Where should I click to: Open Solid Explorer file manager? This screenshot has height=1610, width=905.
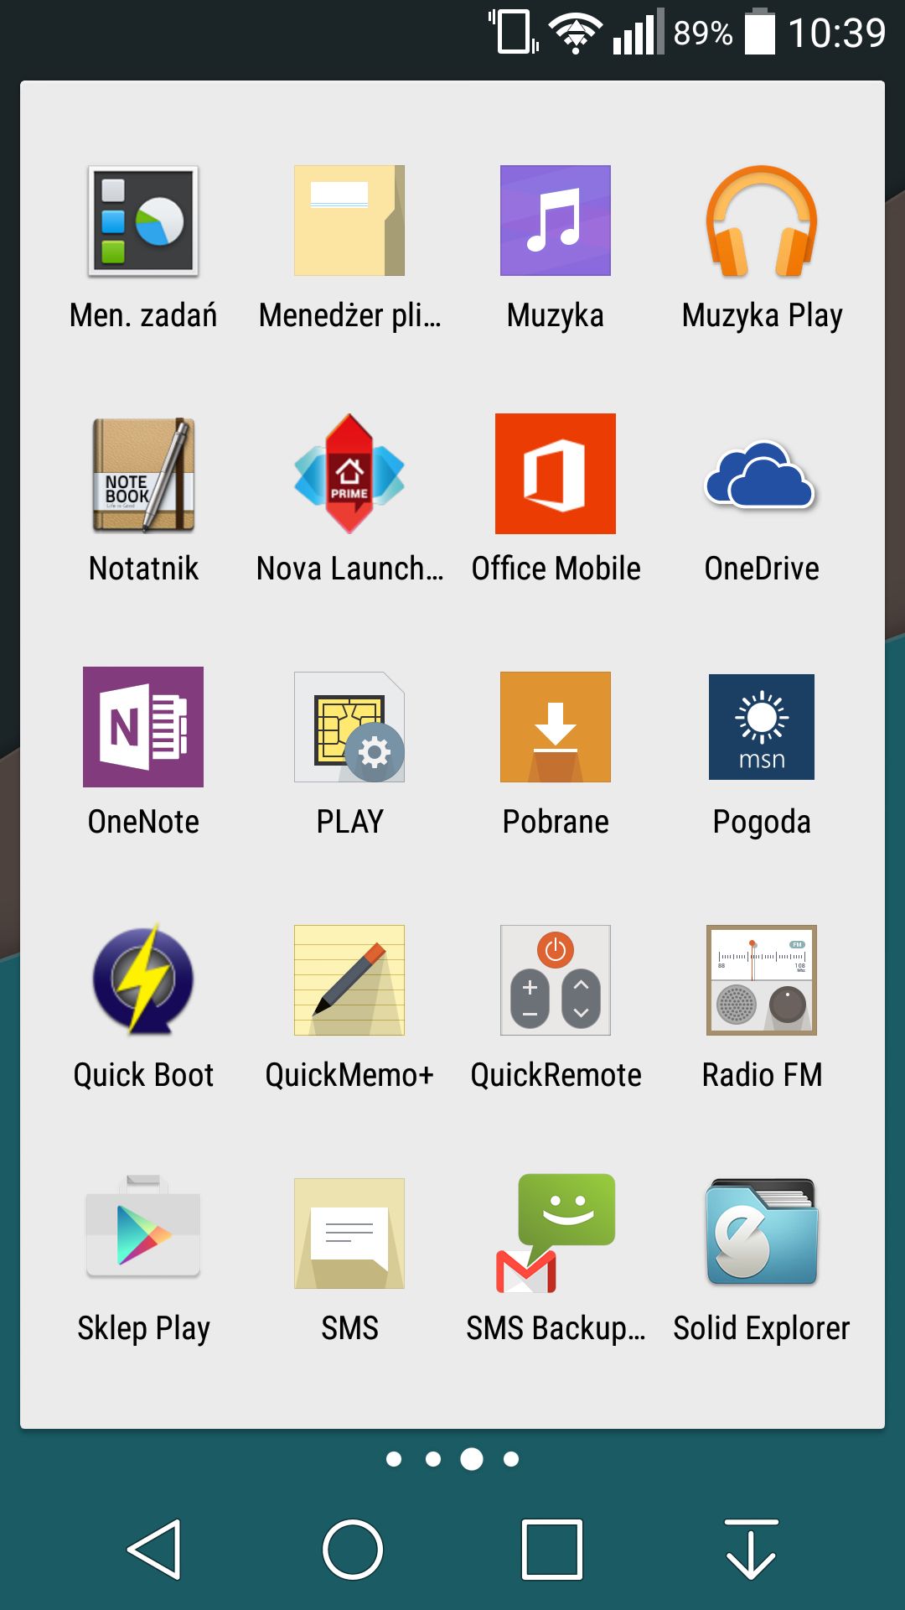click(x=762, y=1232)
